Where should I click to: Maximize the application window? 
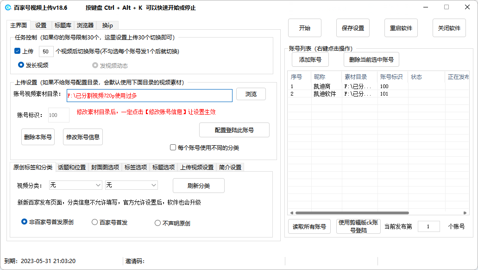tap(447, 7)
